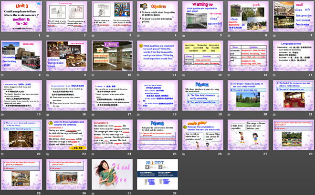Select the Language points slide
This screenshot has height=195, width=315.
tap(293, 56)
